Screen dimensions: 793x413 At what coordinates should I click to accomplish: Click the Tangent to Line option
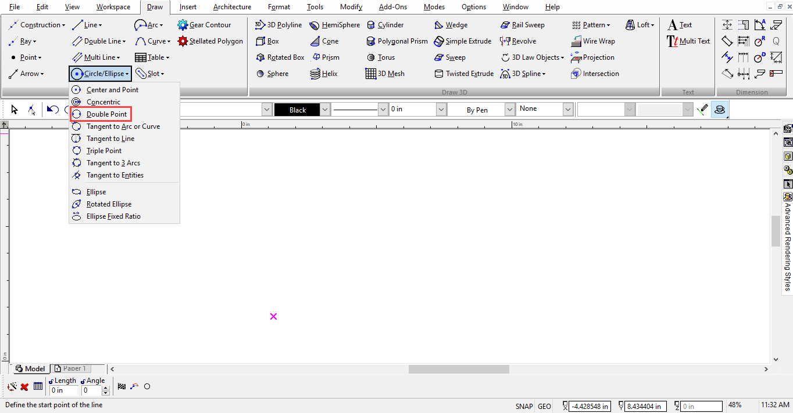[x=110, y=139]
